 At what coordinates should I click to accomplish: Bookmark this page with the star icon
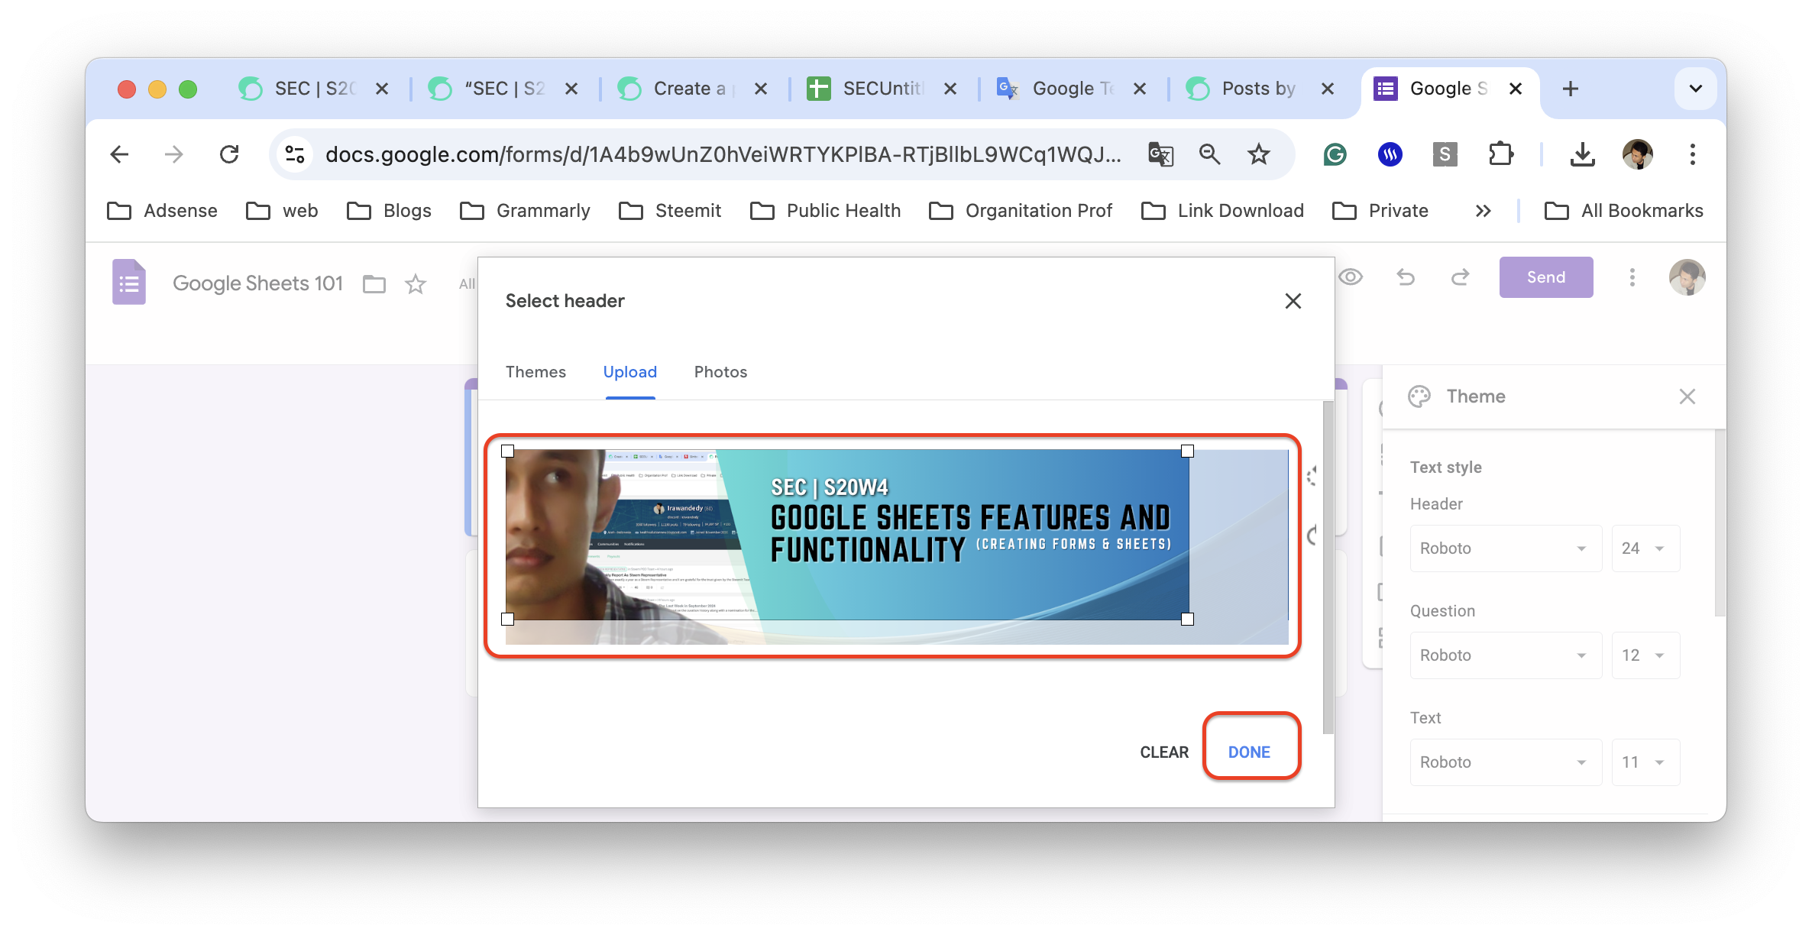1258,154
